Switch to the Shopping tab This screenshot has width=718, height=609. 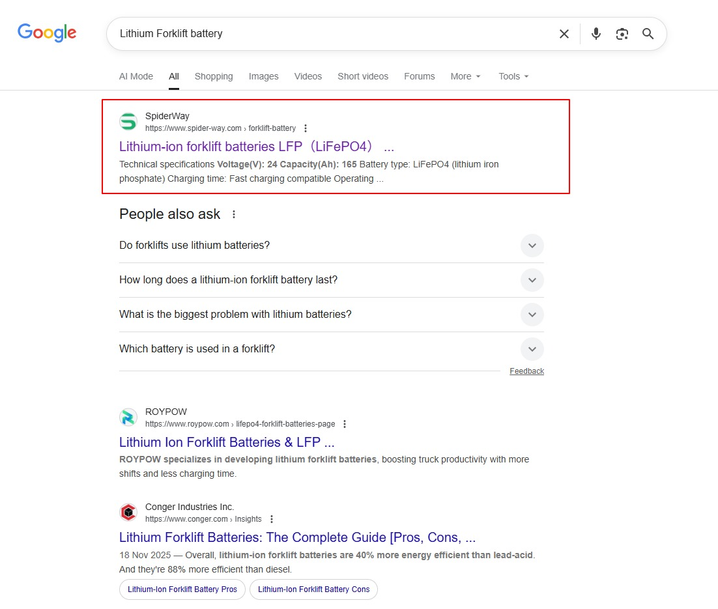point(213,76)
